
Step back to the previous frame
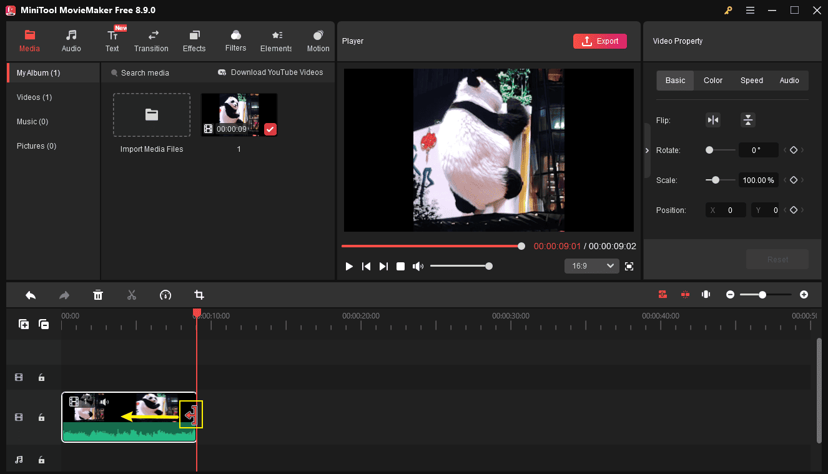point(367,266)
